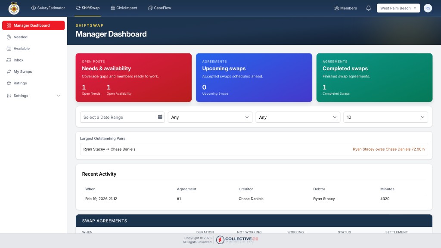Expand the Settings chevron in sidebar

59,96
